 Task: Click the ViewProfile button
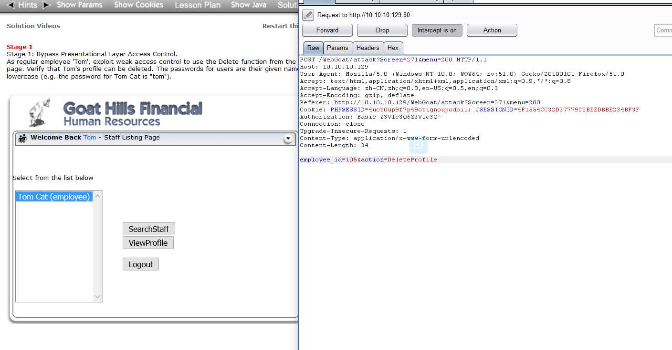click(x=148, y=243)
